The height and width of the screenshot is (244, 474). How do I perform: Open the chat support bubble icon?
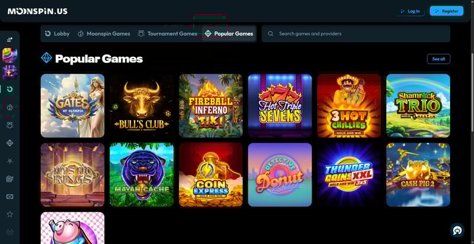[457, 231]
